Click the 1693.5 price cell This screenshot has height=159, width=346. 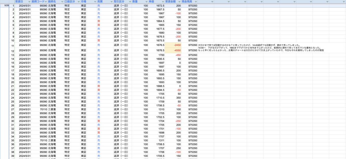click(x=157, y=78)
